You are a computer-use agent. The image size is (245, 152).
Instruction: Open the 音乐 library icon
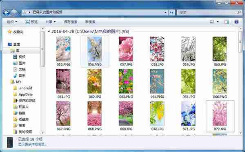point(15,76)
